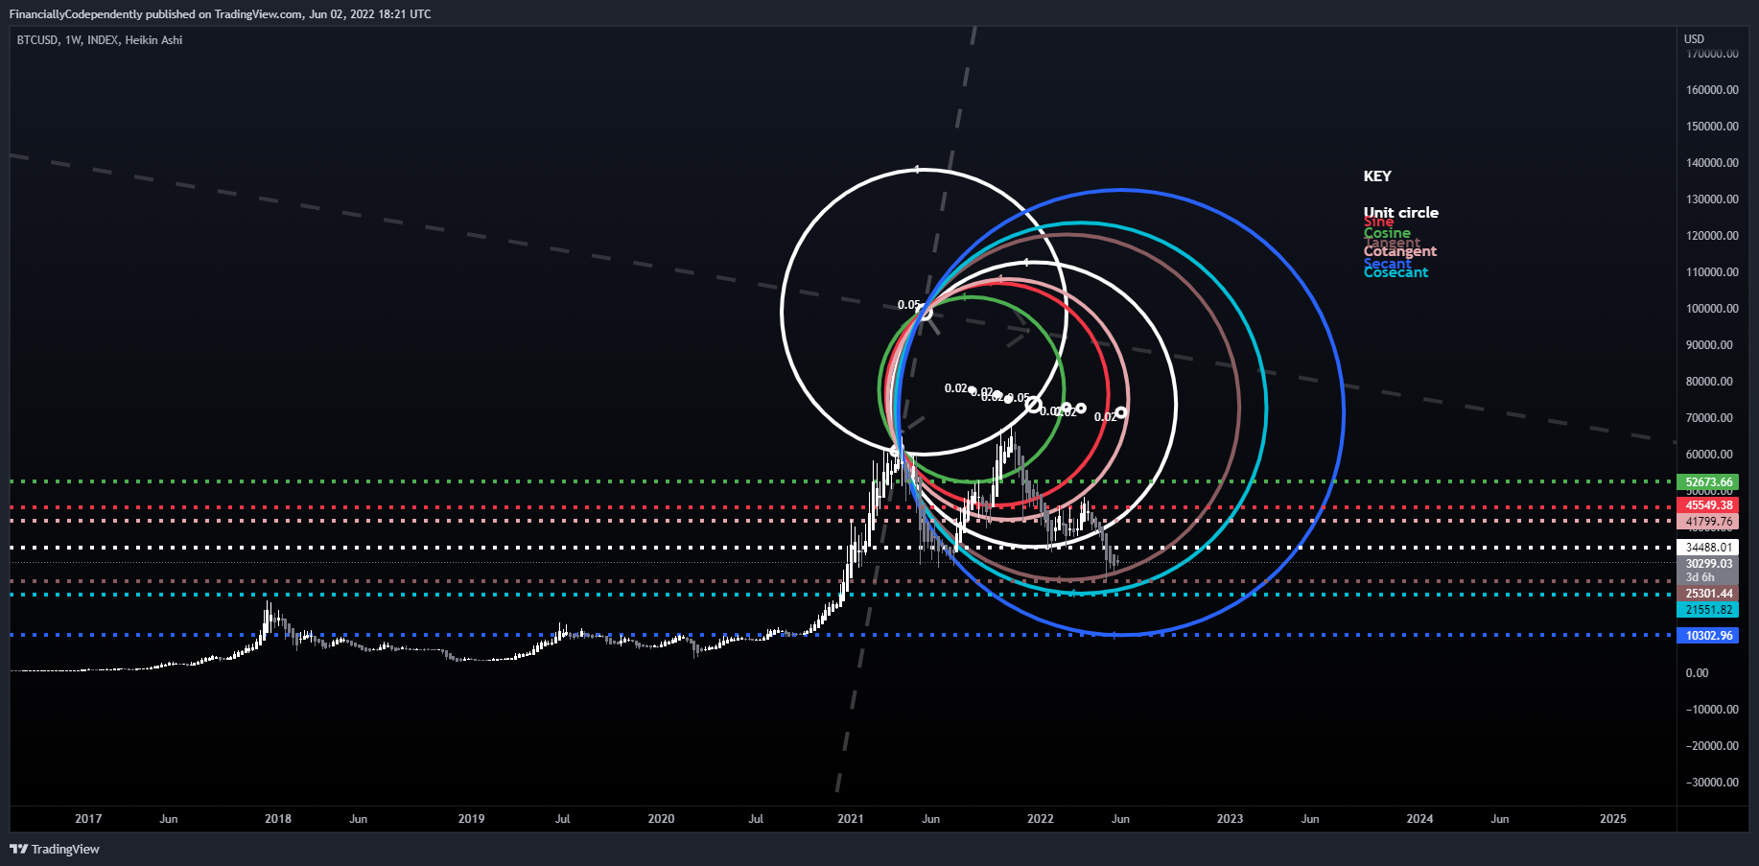The image size is (1759, 866).
Task: Open the FinanciallyCodependently publisher header text
Action: pos(220,14)
